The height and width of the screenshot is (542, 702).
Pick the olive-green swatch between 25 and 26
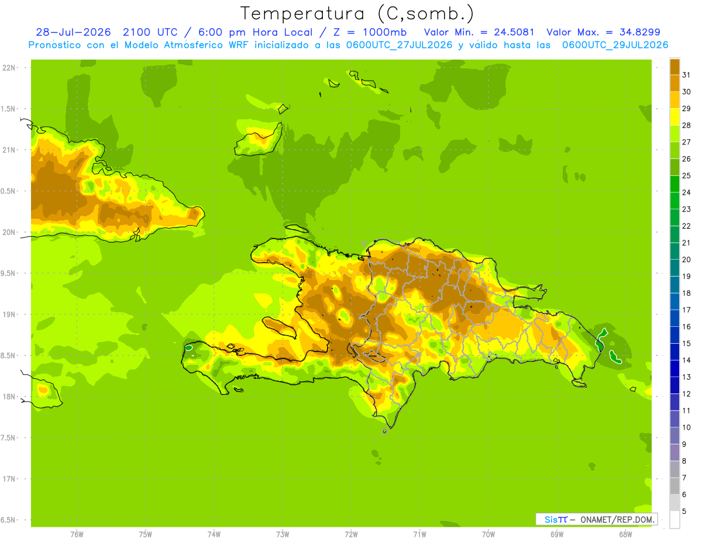pos(675,167)
